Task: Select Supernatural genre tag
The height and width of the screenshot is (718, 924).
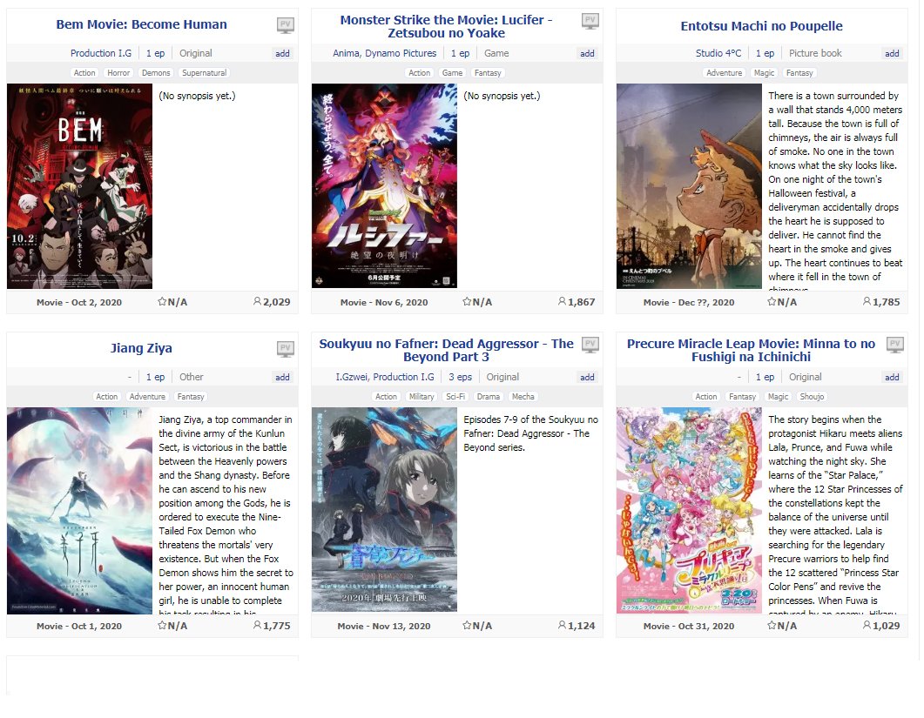Action: click(x=204, y=73)
